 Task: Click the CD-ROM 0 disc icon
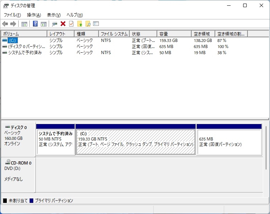(8, 162)
